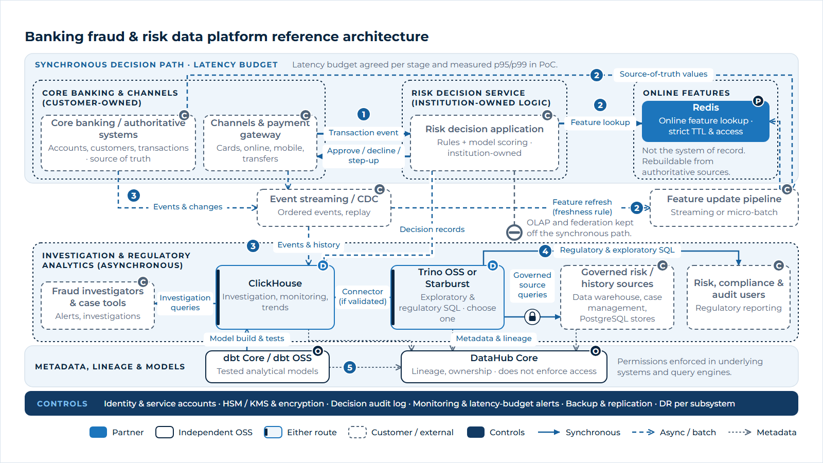Viewport: 823px width, 463px height.
Task: Click step badge 5 between dbt and DataHub
Action: [350, 367]
